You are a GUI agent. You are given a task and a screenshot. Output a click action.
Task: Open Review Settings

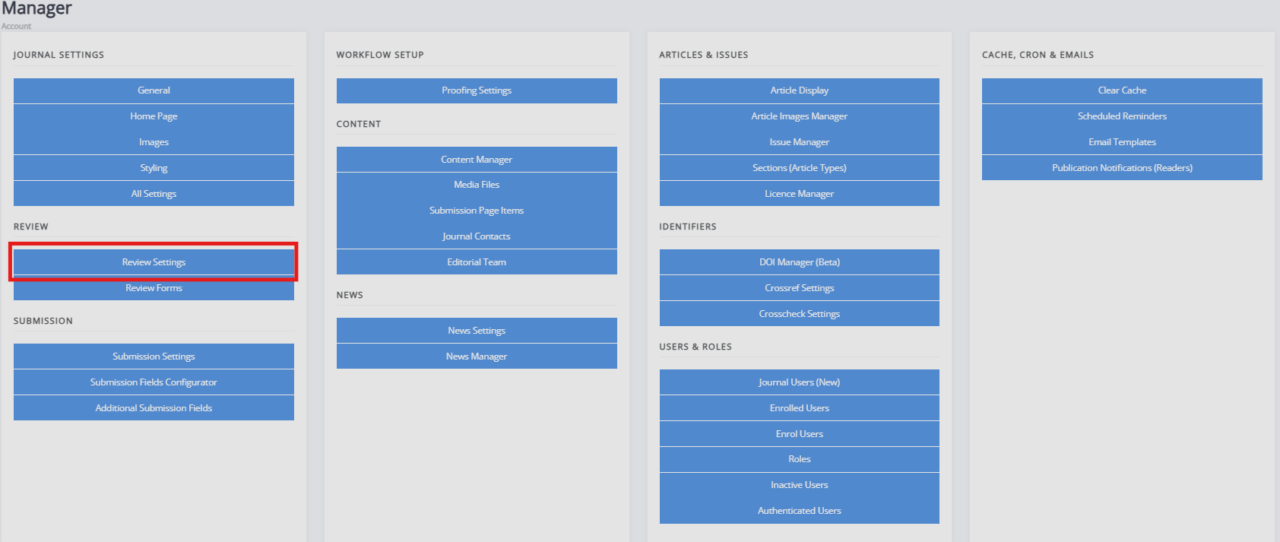[154, 262]
